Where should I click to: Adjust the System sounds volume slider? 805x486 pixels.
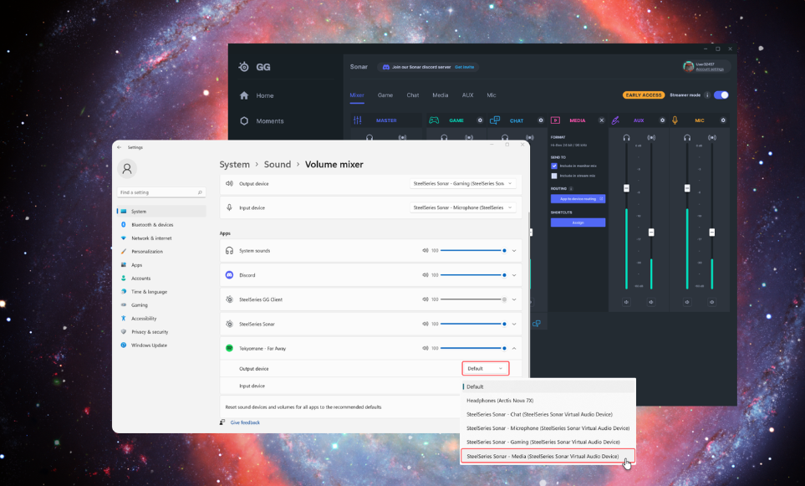(x=473, y=251)
